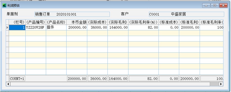Click the 164000.00 cell in row 1
The height and width of the screenshot is (92, 231).
coord(118,28)
